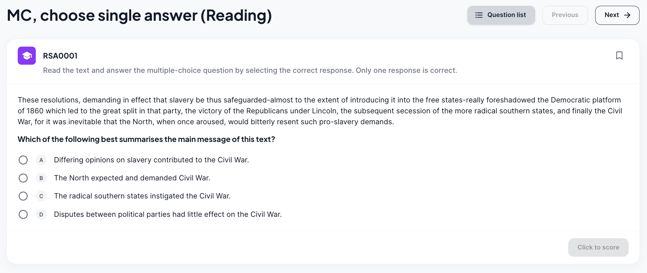Click the letter A option badge
Image resolution: width=647 pixels, height=273 pixels.
41,160
